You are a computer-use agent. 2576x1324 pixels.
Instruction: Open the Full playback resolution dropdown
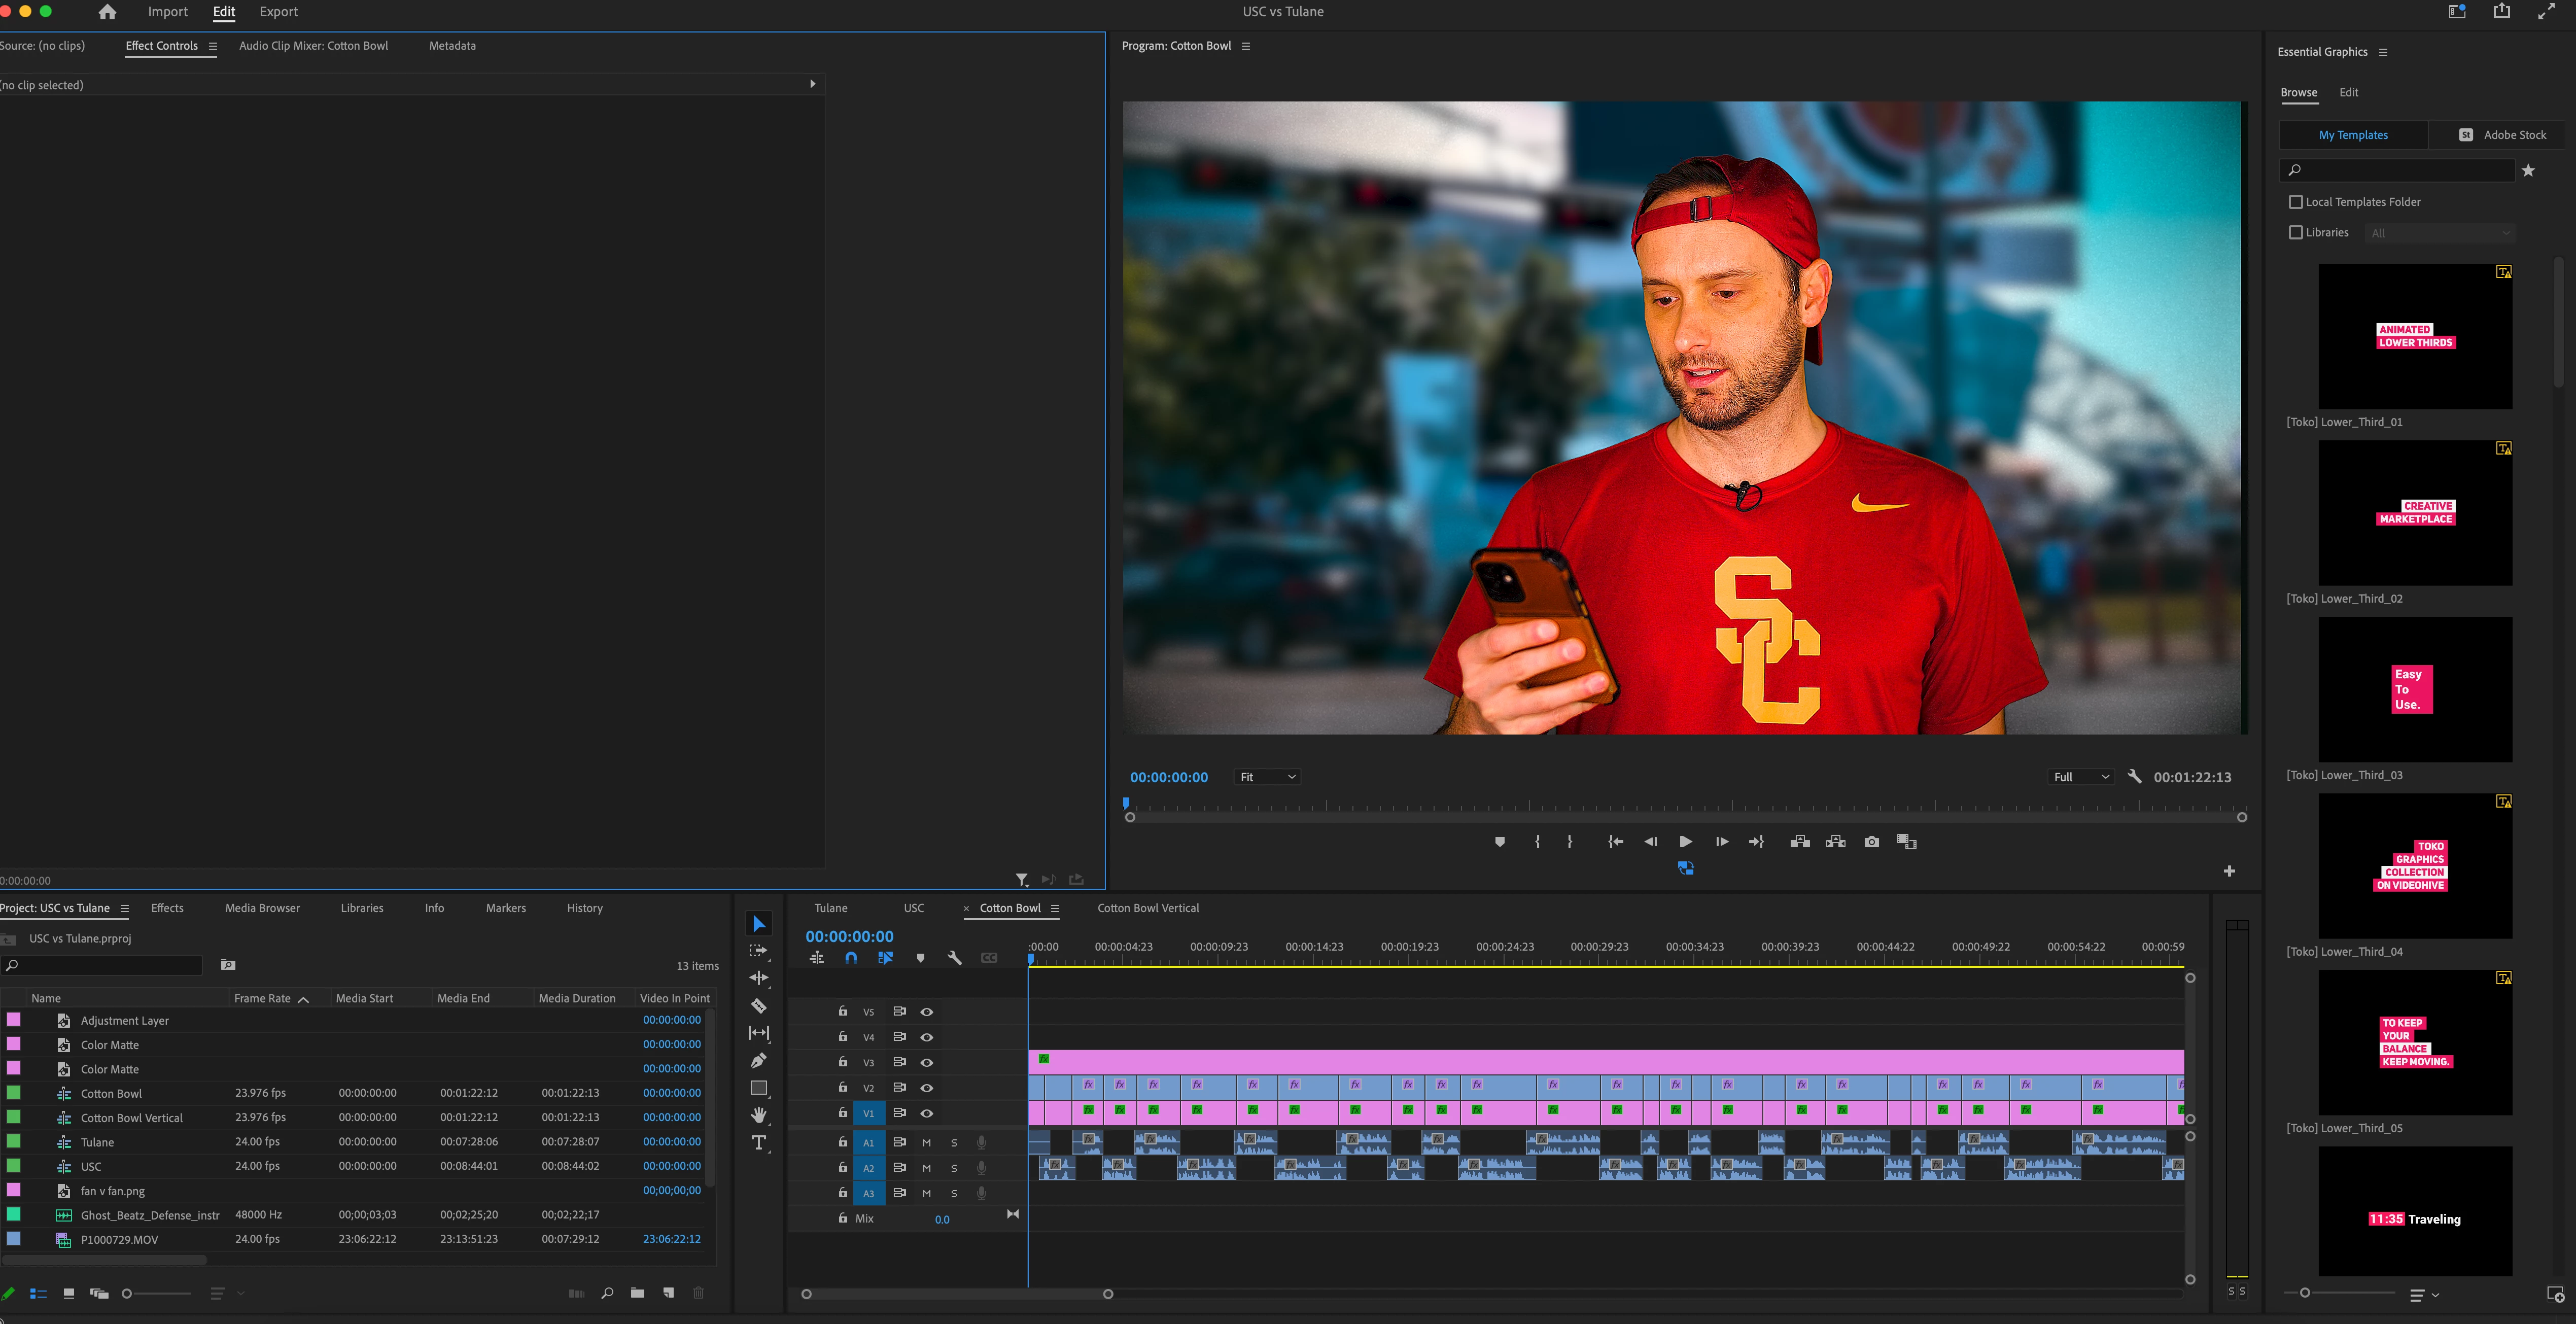(2080, 777)
